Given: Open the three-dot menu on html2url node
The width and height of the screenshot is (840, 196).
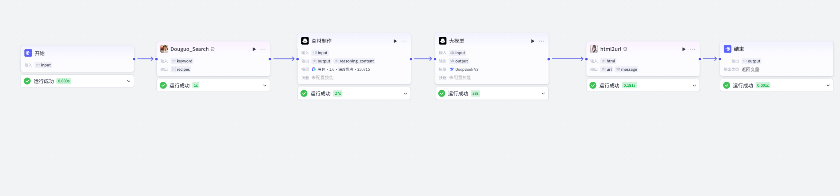Looking at the screenshot, I should pos(693,49).
